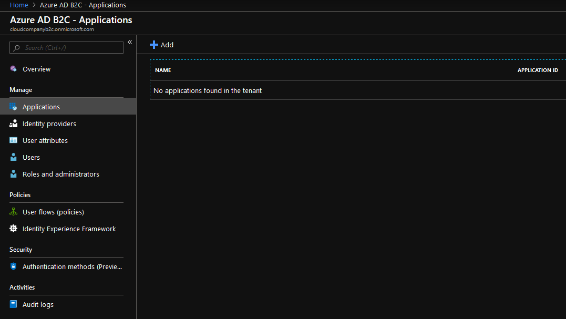566x319 pixels.
Task: Sort by the APPLICATION ID column header
Action: [538, 70]
